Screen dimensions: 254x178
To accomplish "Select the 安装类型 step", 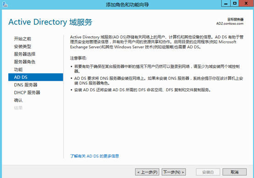I will [x=22, y=46].
